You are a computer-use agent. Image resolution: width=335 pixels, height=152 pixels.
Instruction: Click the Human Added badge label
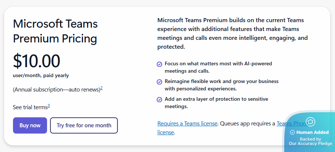coord(313,132)
